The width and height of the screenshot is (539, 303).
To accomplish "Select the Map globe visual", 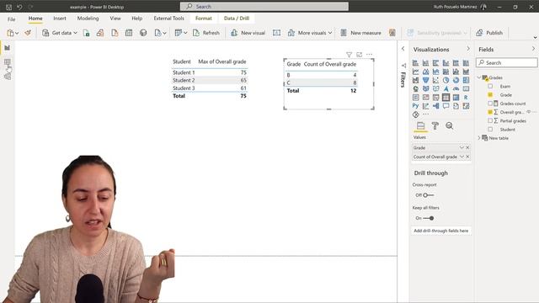I will (x=415, y=88).
